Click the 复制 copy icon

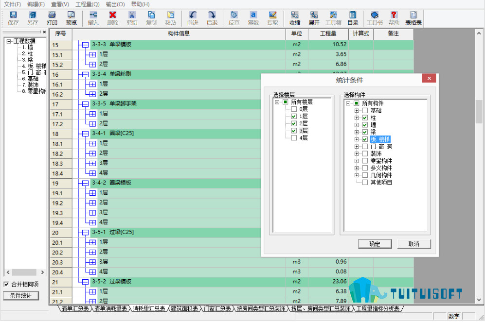point(151,15)
